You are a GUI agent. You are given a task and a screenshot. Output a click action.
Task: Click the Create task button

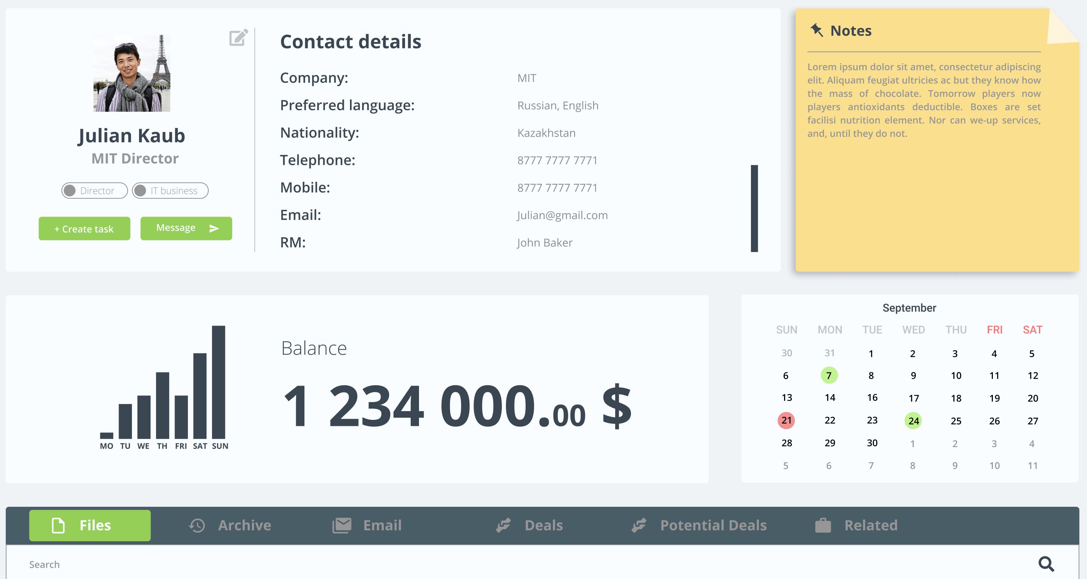[84, 229]
